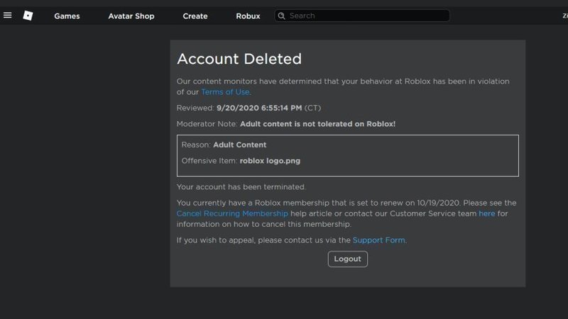568x319 pixels.
Task: Click the Moderator Note text line
Action: (x=285, y=124)
